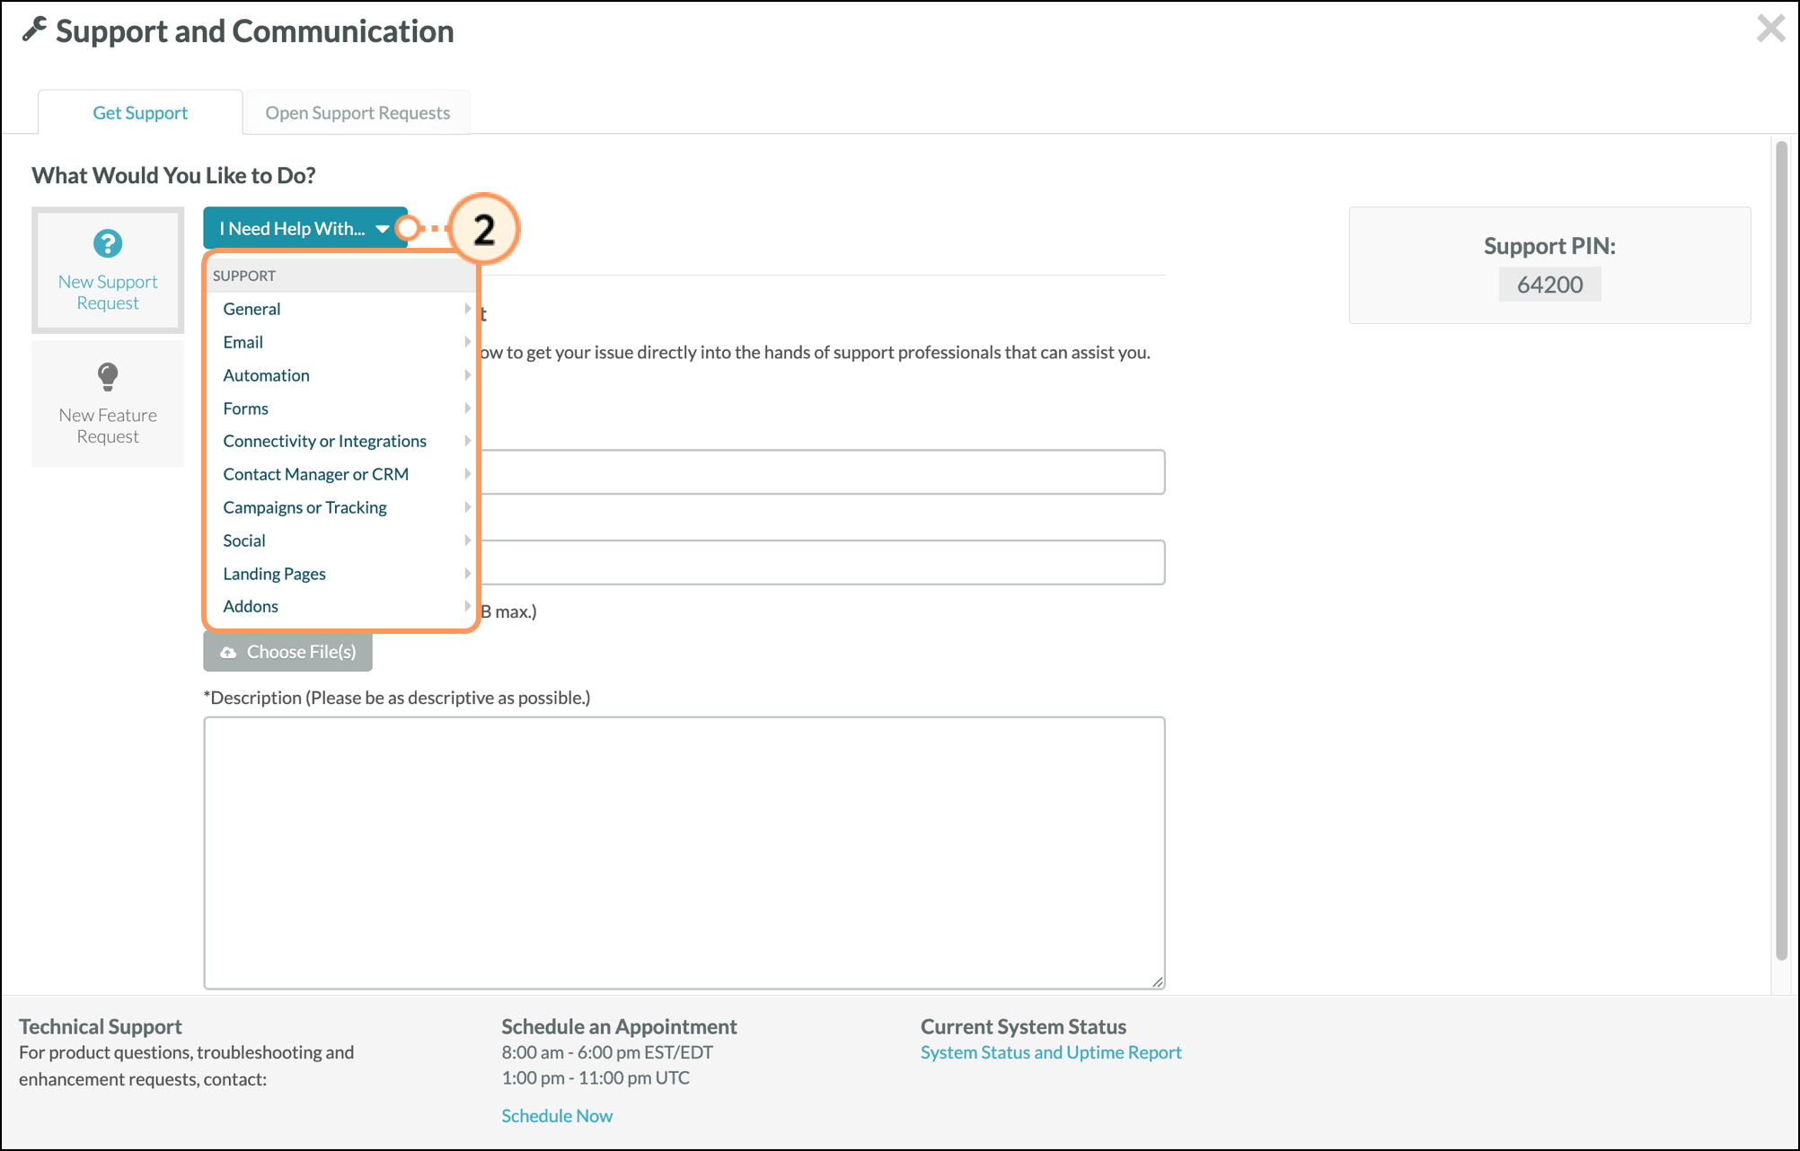Click the wrench icon beside Support and Communication

tap(34, 30)
